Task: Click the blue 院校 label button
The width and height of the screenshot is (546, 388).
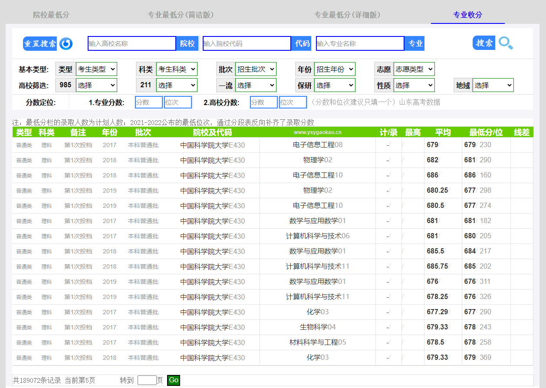Action: tap(187, 43)
